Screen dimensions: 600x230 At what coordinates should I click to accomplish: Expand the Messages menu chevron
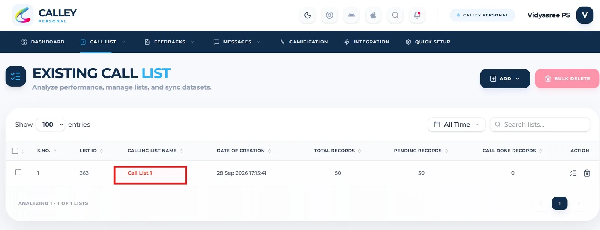point(258,42)
